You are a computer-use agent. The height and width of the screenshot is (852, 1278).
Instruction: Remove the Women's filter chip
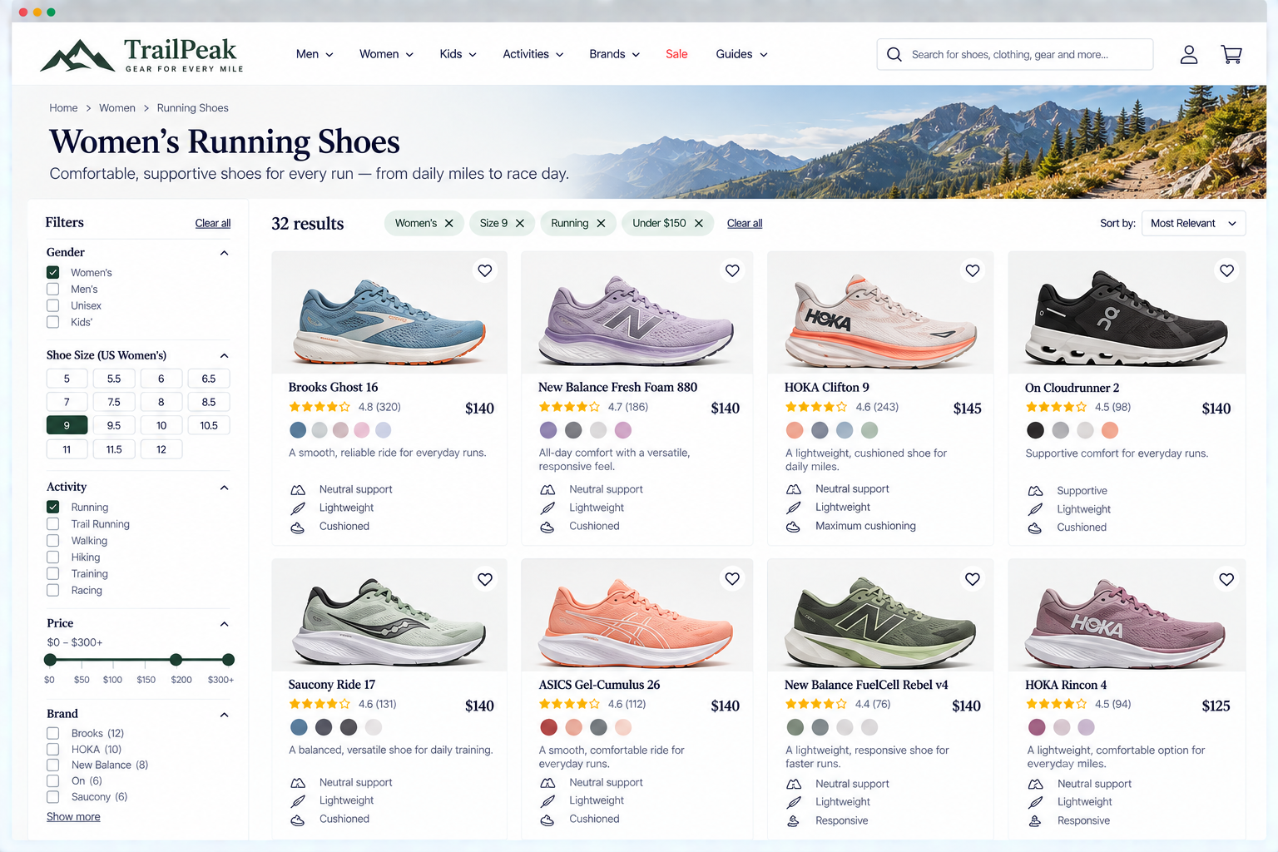[x=449, y=223]
